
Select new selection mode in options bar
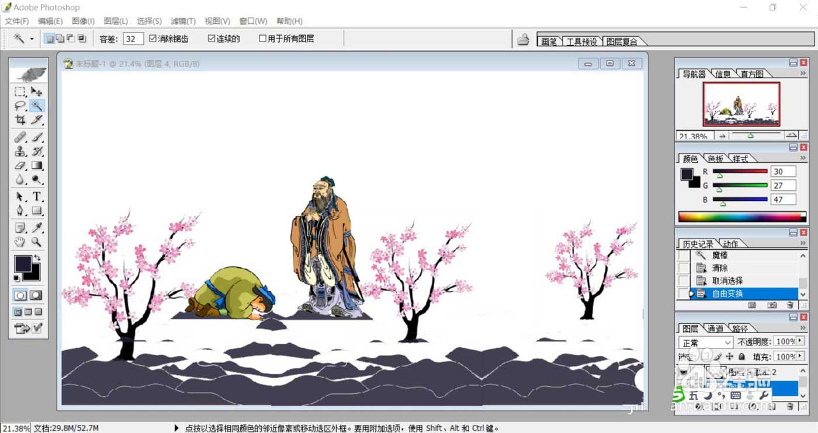click(50, 39)
